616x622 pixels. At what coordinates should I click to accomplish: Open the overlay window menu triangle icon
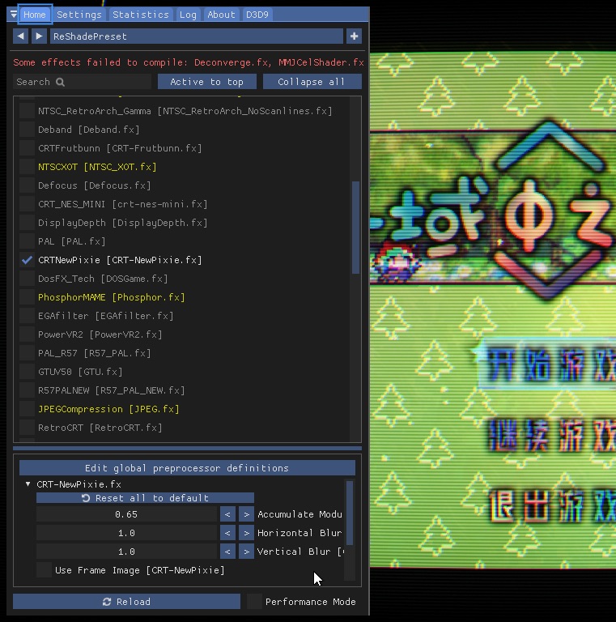[x=14, y=15]
